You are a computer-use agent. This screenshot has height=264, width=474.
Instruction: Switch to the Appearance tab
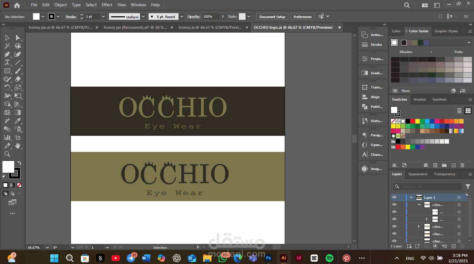[x=418, y=174]
